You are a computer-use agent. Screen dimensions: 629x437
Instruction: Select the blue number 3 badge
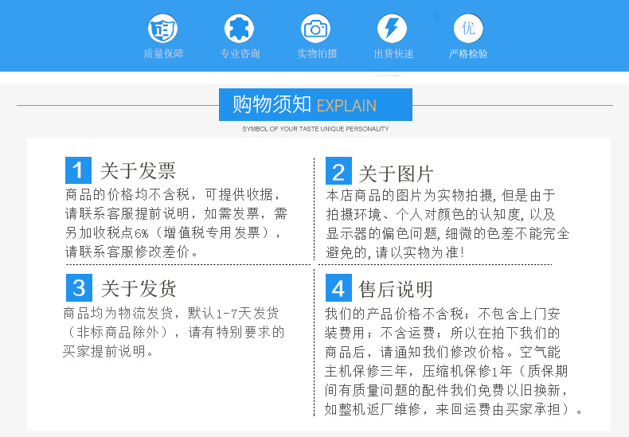[x=78, y=287]
